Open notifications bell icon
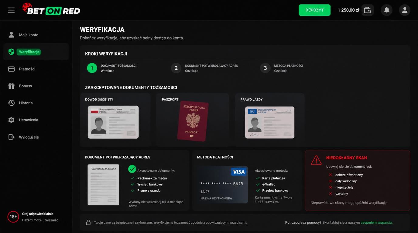 387,10
